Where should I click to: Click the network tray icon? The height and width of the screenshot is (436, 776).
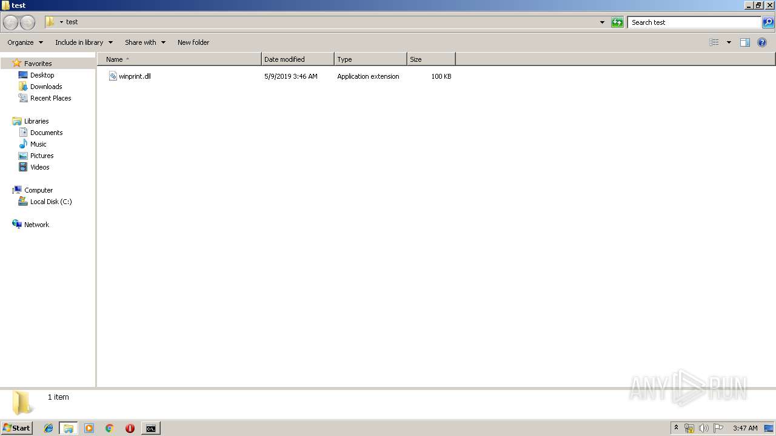point(689,428)
